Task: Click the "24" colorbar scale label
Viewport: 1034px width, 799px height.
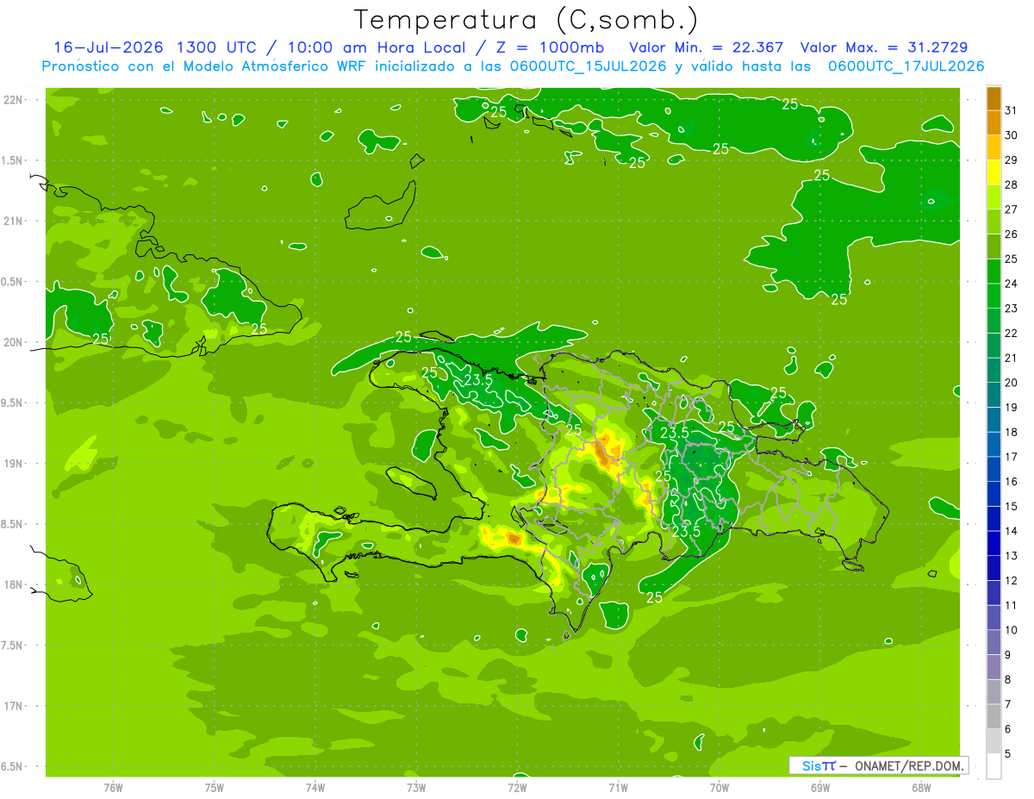Action: pos(1012,284)
